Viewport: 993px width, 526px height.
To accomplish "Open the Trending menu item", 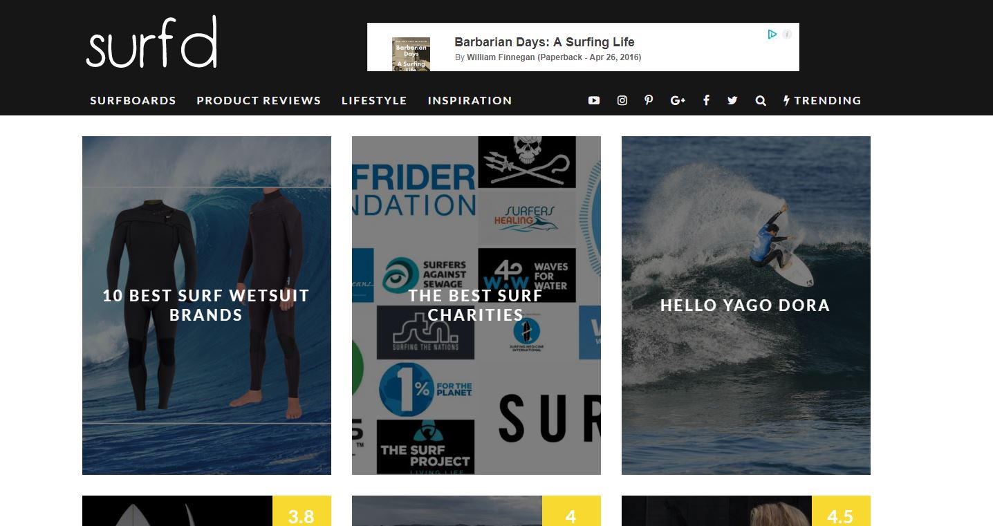I will click(822, 100).
